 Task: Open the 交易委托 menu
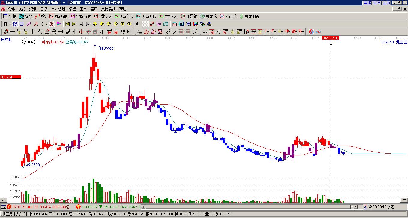click(x=108, y=9)
